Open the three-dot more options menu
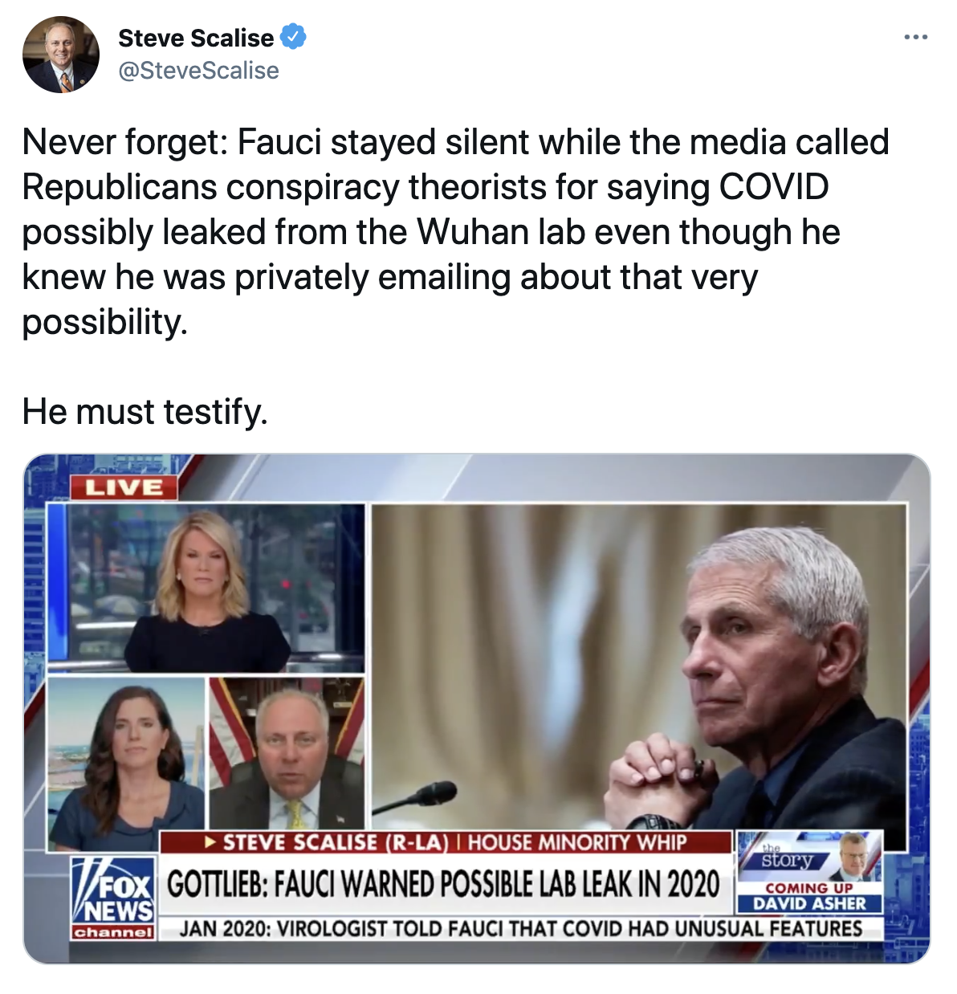This screenshot has height=994, width=957. point(915,38)
